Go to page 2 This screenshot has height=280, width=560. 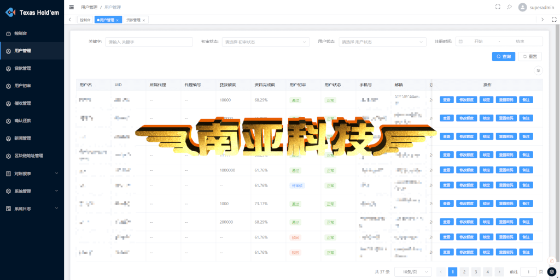click(464, 272)
